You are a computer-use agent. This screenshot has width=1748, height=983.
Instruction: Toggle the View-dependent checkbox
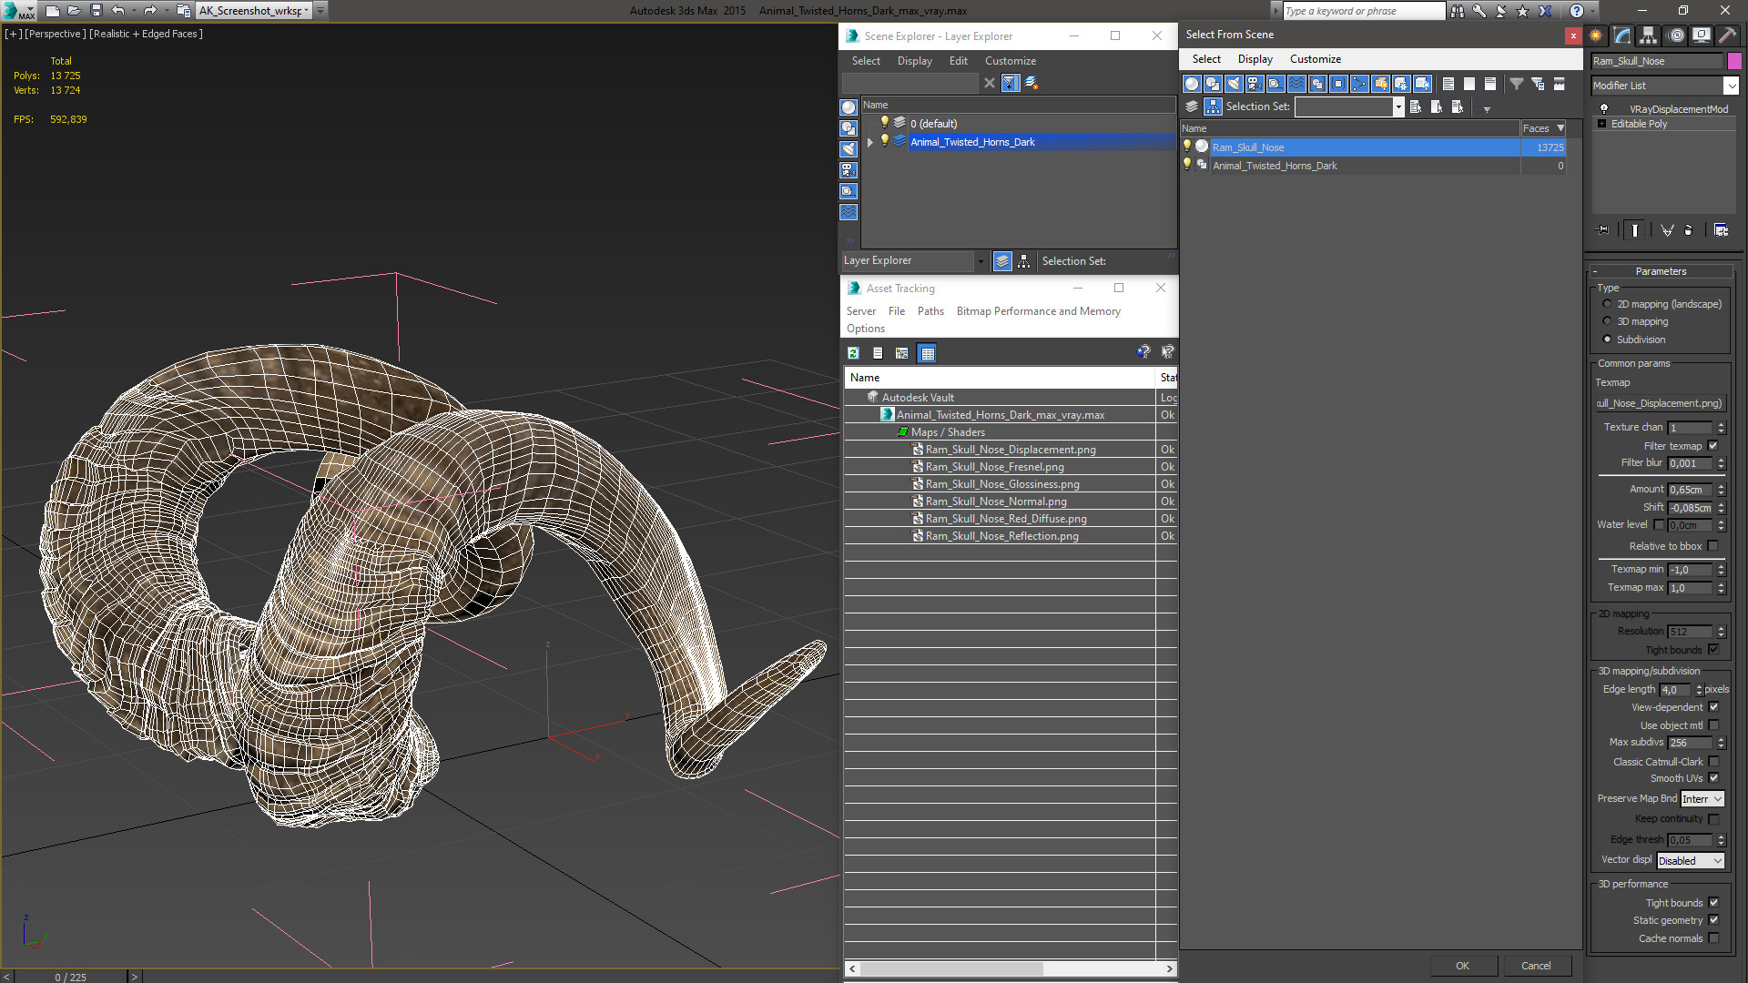1712,707
